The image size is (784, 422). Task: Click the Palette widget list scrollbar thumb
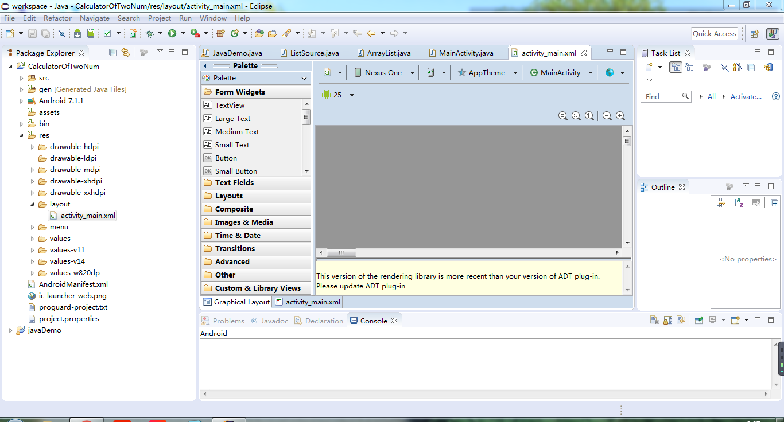click(306, 117)
